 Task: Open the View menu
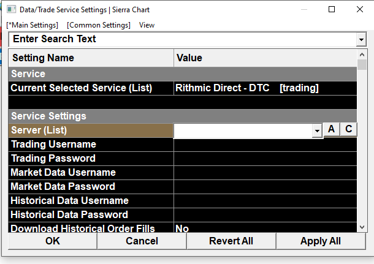click(147, 25)
